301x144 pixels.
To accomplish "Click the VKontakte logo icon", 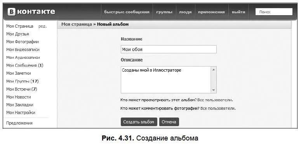I will tap(12, 12).
